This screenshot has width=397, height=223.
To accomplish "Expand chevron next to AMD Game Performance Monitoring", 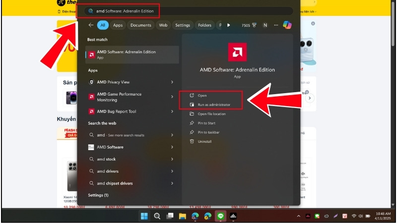I will [172, 97].
